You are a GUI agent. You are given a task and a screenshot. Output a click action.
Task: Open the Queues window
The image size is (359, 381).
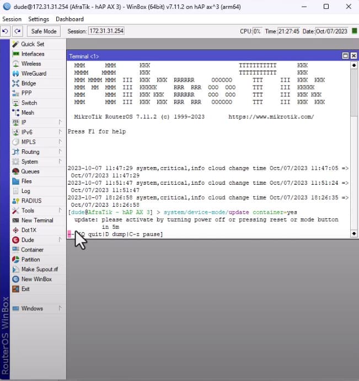click(x=30, y=171)
